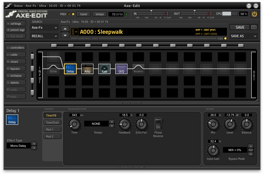This screenshot has height=175, width=264.
Task: Click the green tempo LED
Action: pos(126,14)
